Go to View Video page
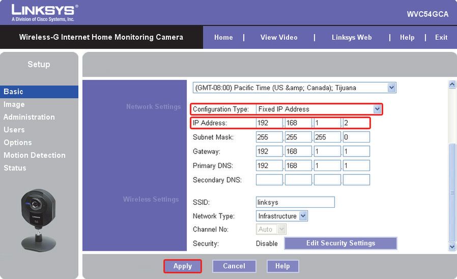The width and height of the screenshot is (457, 279). click(x=279, y=37)
